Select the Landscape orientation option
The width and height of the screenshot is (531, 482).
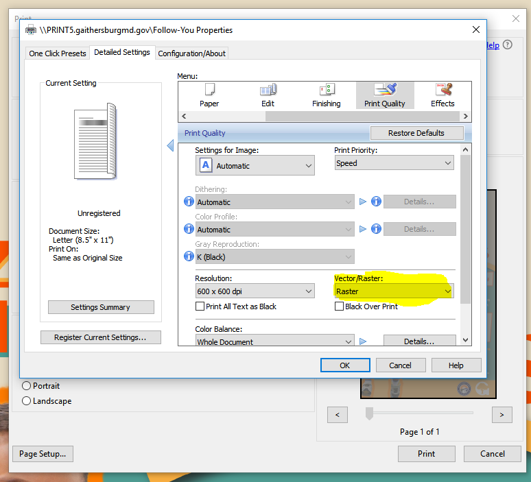pos(27,401)
